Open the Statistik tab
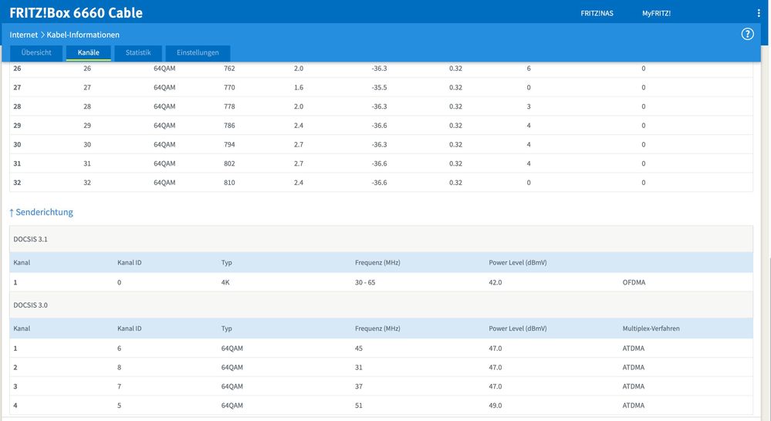Viewport: 771px width, 421px height. 138,52
